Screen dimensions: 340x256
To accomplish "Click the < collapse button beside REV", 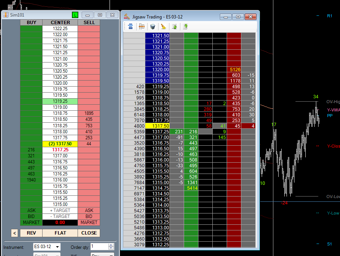I will 15,233.
